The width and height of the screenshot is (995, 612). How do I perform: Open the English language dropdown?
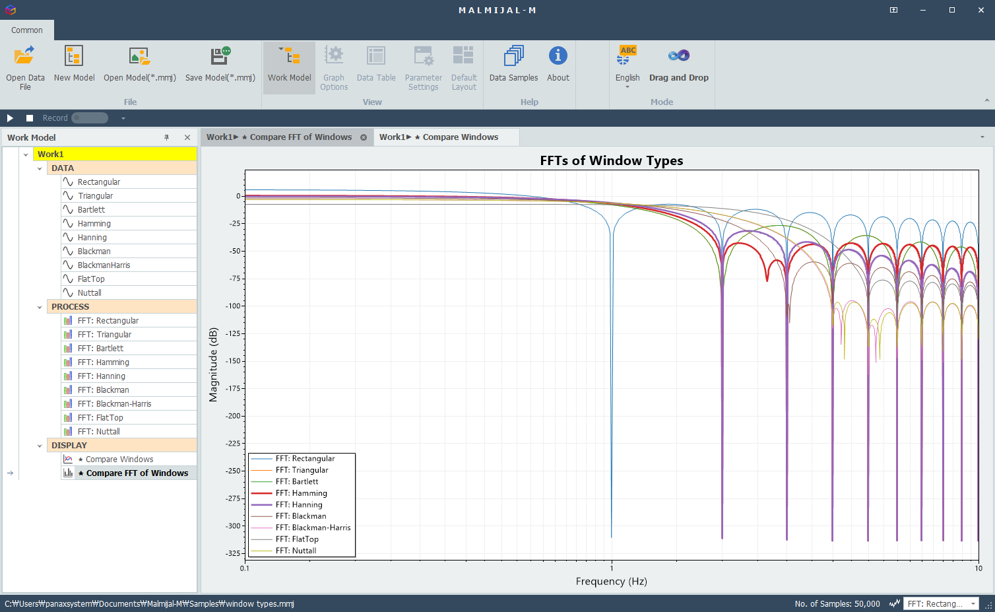coord(627,67)
